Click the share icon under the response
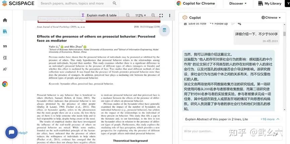This screenshot has width=290, height=144. (x=239, y=24)
